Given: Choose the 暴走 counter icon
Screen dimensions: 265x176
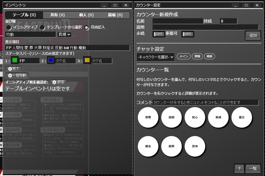Looking at the screenshot, I should tap(148, 146).
